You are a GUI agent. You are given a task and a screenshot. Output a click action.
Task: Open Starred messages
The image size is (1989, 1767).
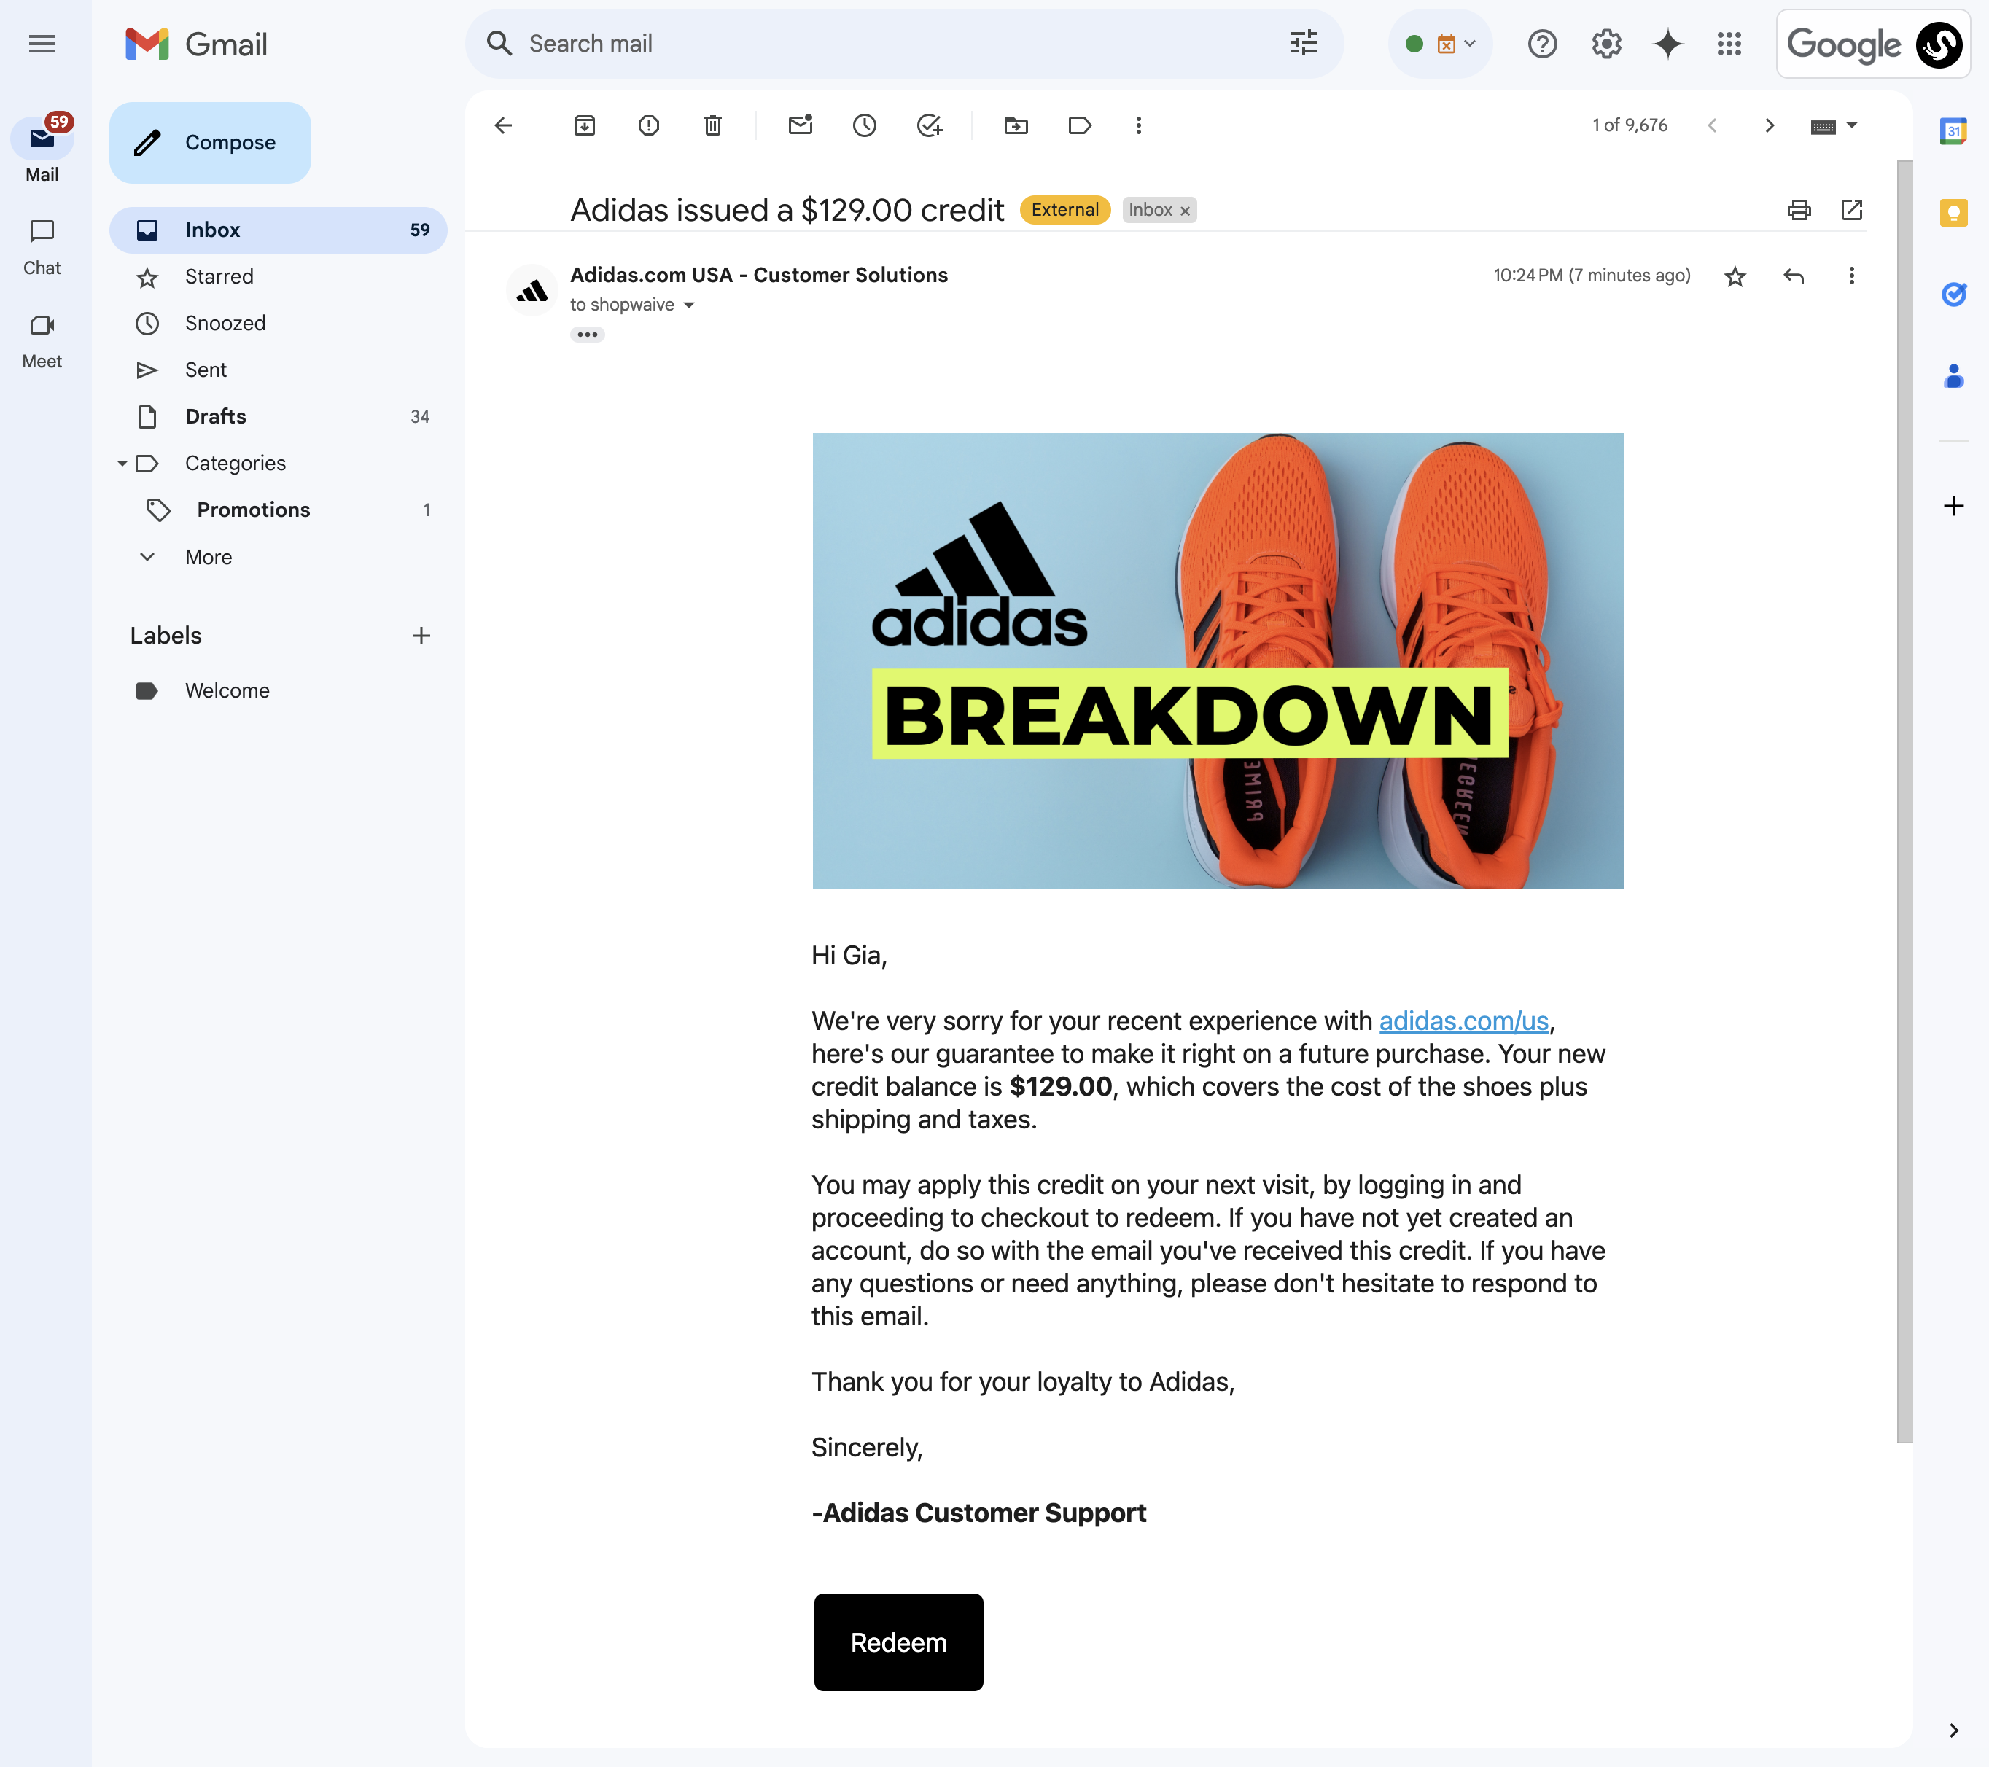pos(279,276)
